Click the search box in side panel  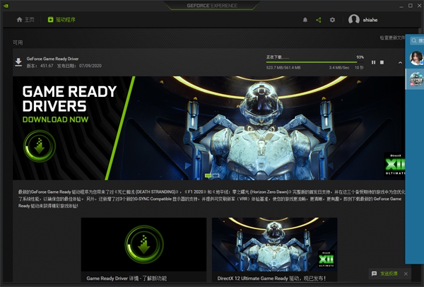point(416,42)
